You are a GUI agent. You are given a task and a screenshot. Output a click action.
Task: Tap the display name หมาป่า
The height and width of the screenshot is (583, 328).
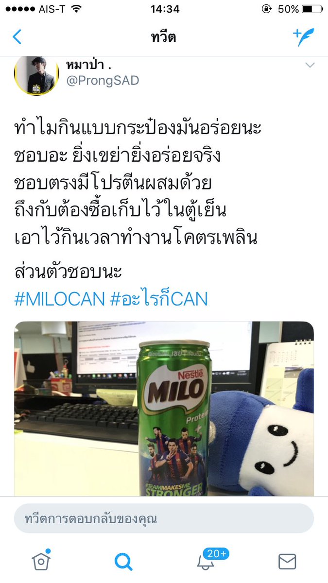[88, 65]
